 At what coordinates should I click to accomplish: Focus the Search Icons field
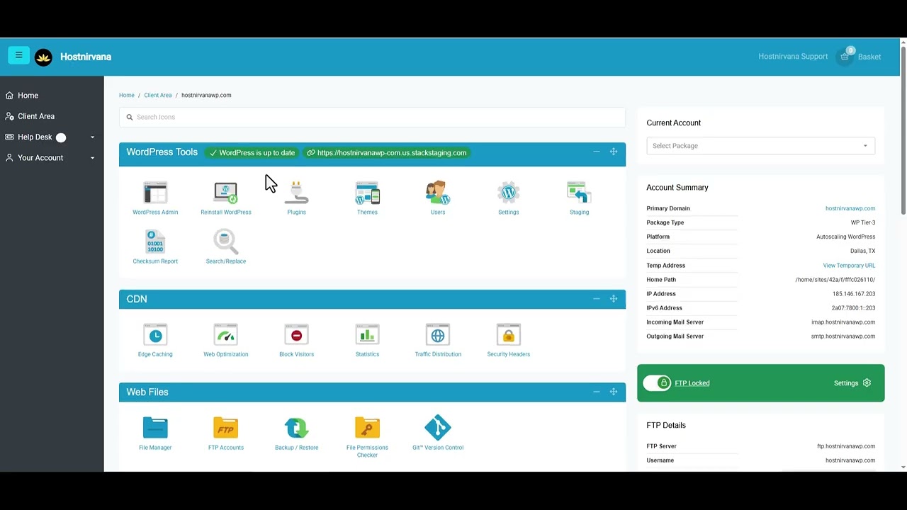pos(372,117)
